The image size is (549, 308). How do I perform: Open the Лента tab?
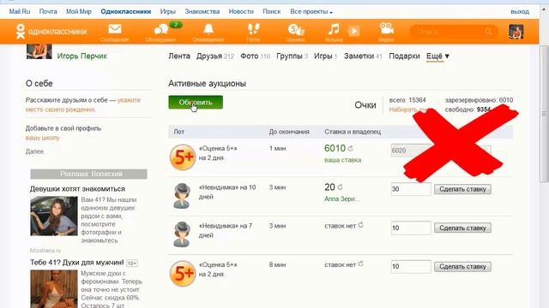coord(179,56)
